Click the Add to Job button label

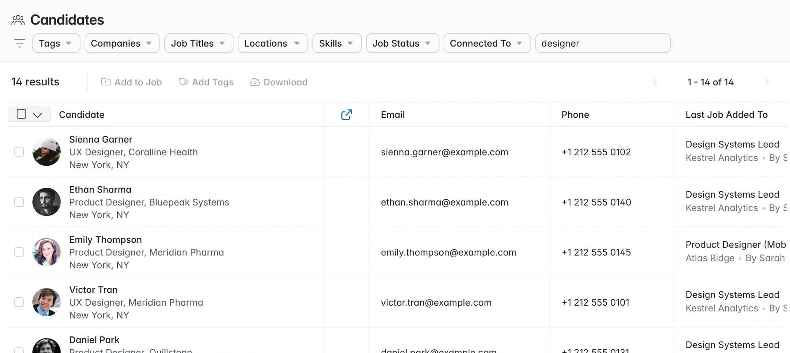coord(138,82)
